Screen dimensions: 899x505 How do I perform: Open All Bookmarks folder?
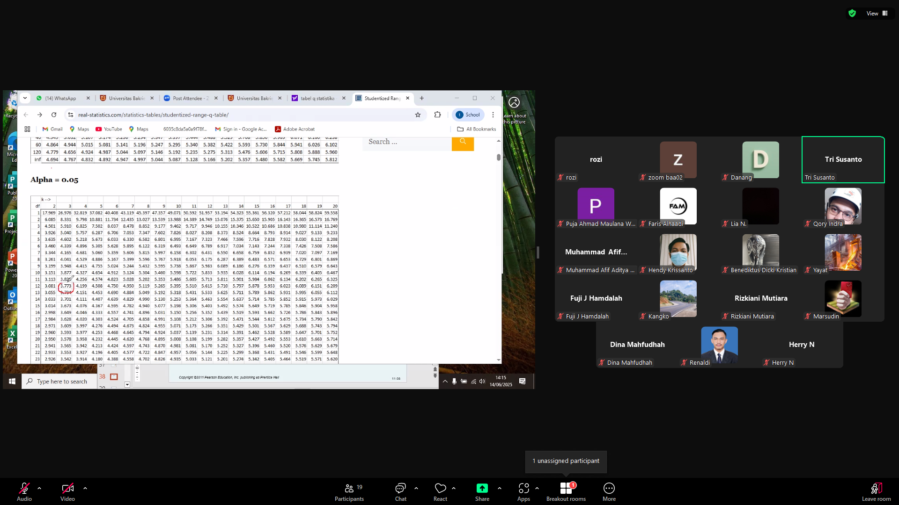(477, 129)
